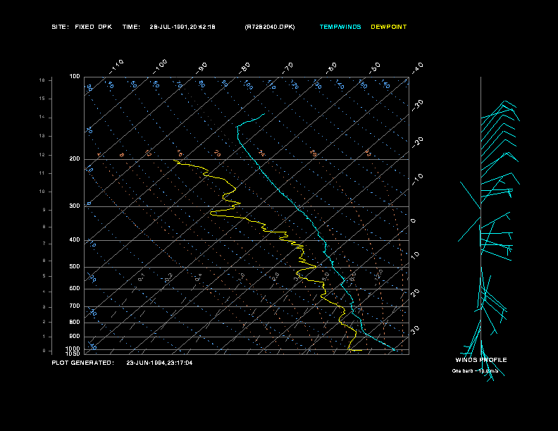Viewport: 558px width, 431px height.
Task: Click the 200 pressure level label
Action: [x=75, y=158]
